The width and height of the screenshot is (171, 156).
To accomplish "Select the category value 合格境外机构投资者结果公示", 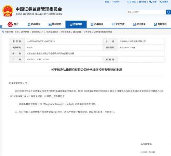I will [133, 41].
